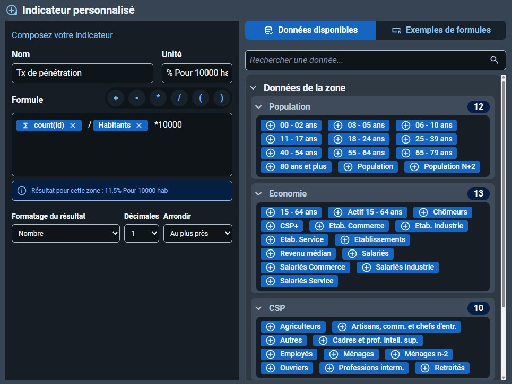The image size is (512, 384).
Task: Add Ouvriers chip to formula
Action: tap(287, 368)
